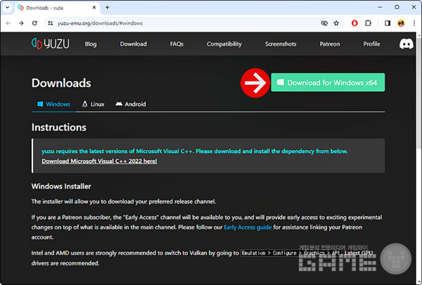Click the yuzu logo in the navbar
The width and height of the screenshot is (422, 285).
(x=51, y=44)
